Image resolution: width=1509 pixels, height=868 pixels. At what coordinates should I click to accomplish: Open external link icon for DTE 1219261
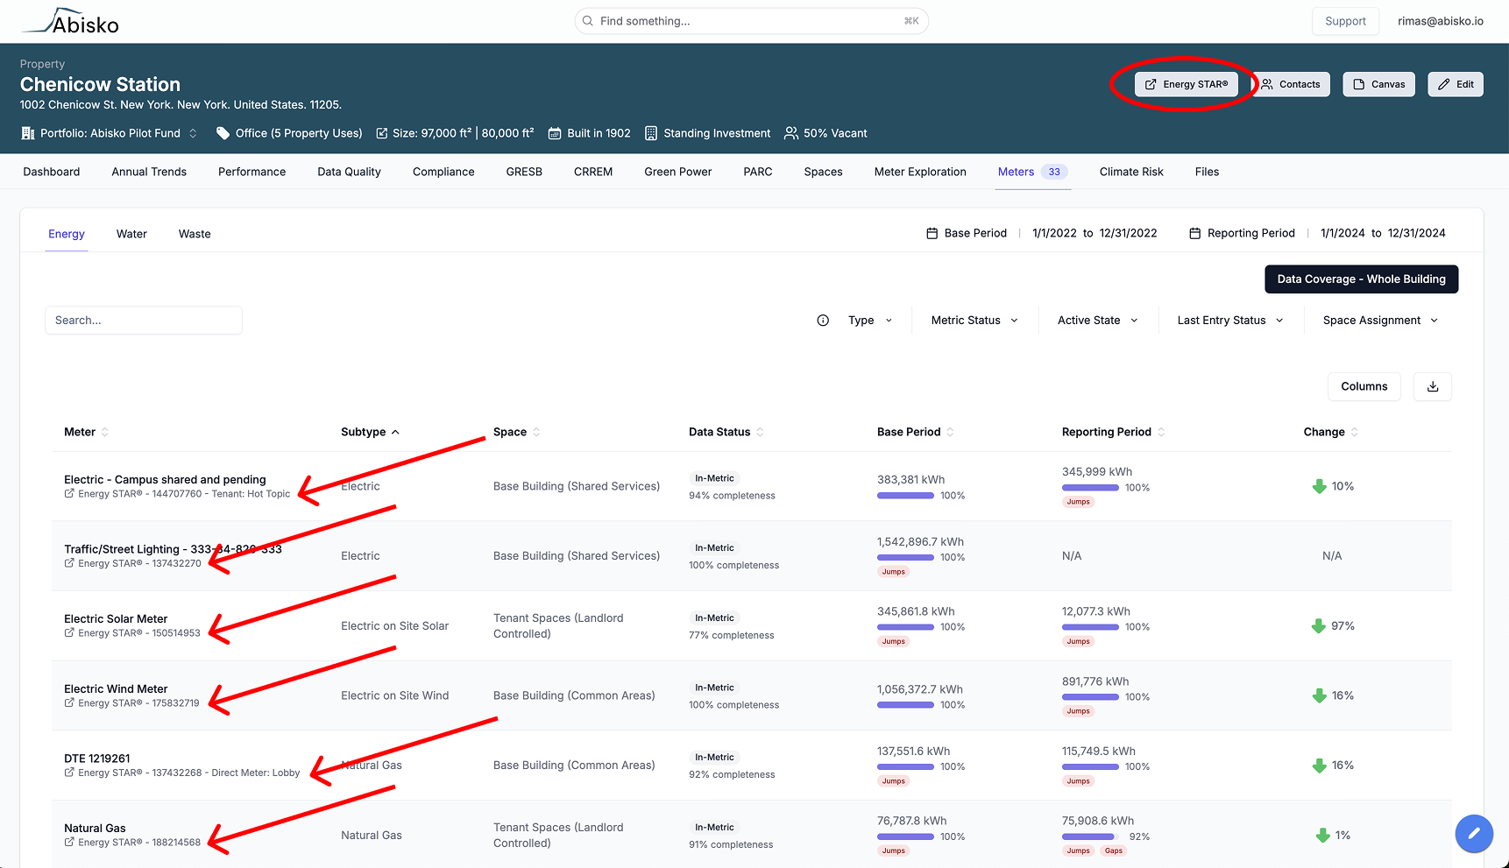(x=69, y=773)
